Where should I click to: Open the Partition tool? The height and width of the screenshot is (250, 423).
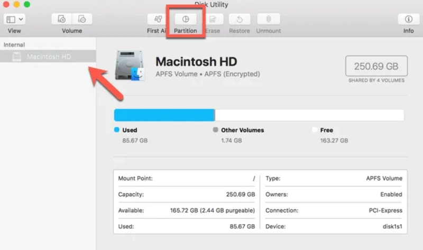(x=185, y=19)
